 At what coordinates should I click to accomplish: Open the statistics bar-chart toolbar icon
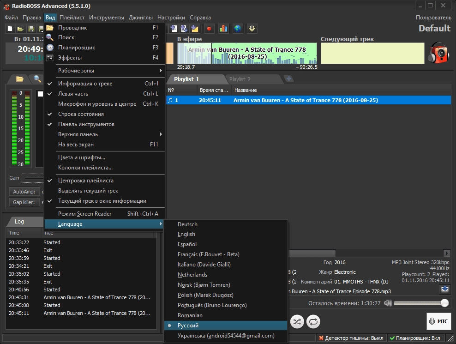223,29
